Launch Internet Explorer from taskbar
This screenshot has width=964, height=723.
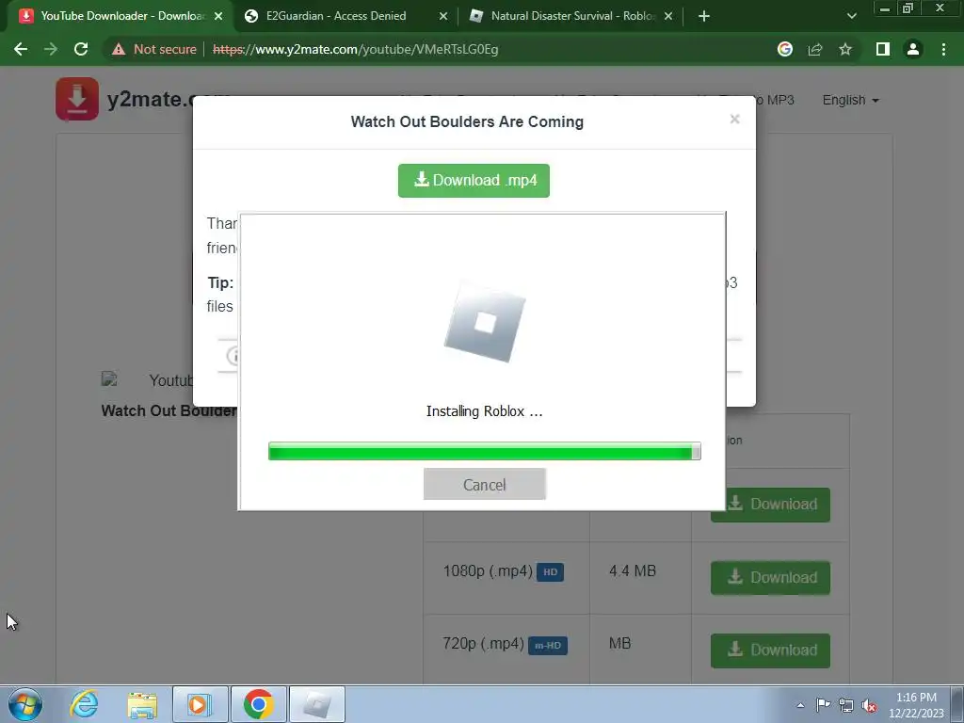click(84, 704)
